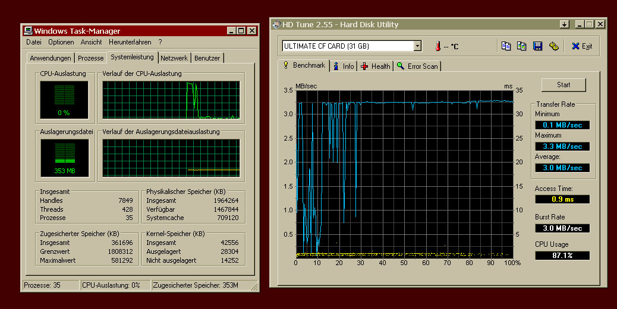
Task: Click the physical memory Insgesamt value 1964264
Action: 226,200
